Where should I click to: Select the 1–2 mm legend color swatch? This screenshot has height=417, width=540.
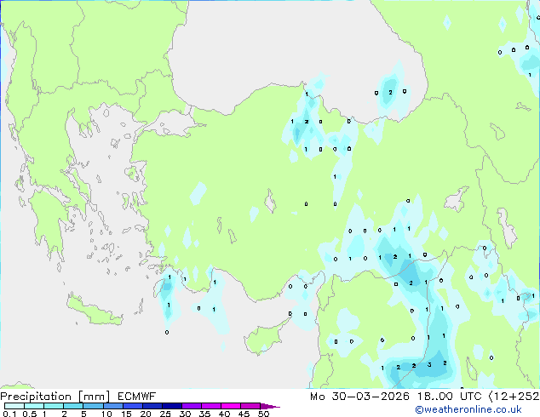pos(54,406)
